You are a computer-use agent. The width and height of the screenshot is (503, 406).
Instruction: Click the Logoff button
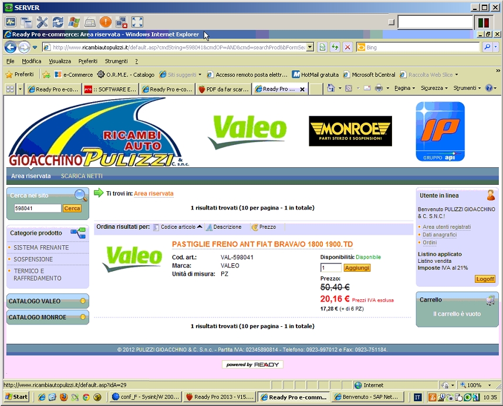tap(485, 279)
